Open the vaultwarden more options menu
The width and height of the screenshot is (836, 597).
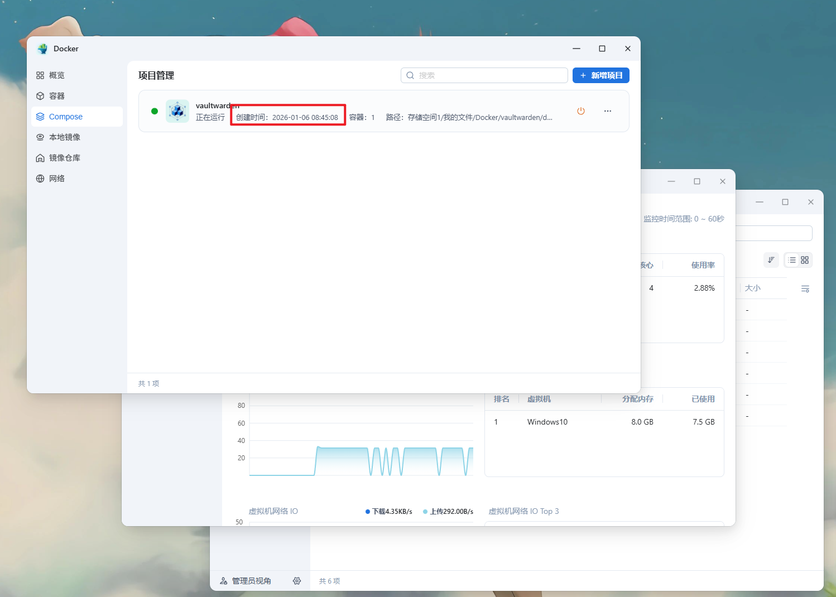coord(608,111)
